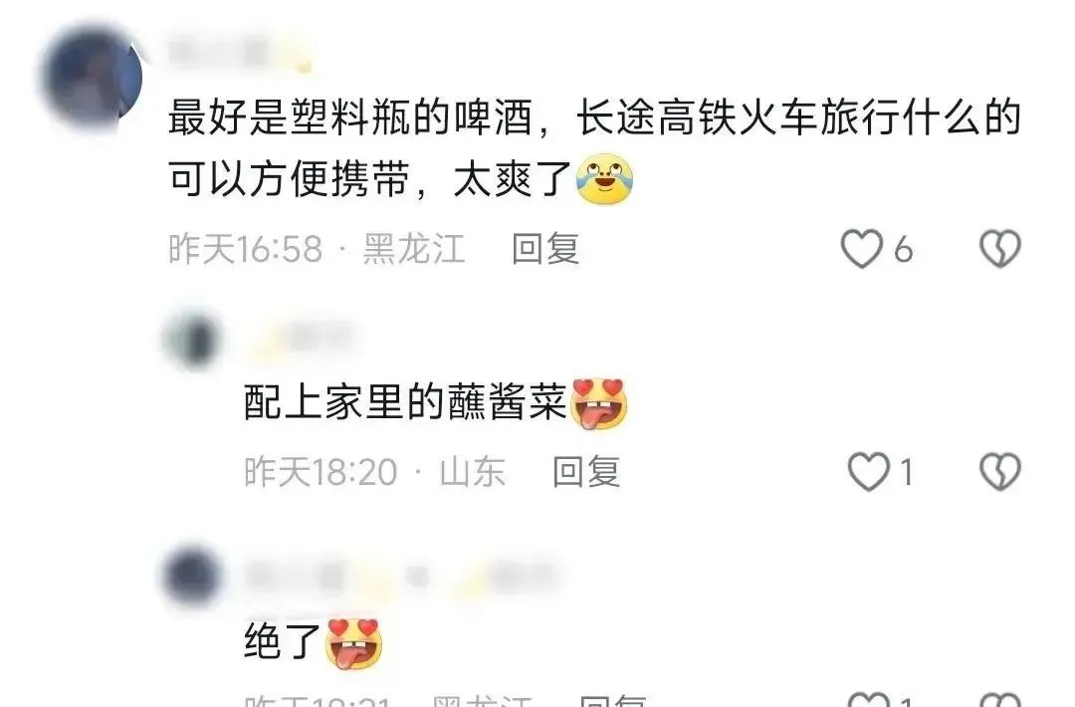1075x707 pixels.
Task: Reply to the 绝了 comment at bottom
Action: coord(613,700)
